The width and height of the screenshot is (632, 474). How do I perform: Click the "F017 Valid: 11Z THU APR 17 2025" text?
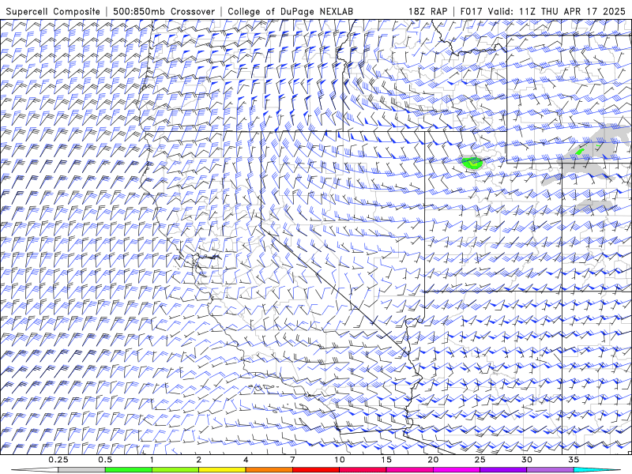tap(543, 11)
